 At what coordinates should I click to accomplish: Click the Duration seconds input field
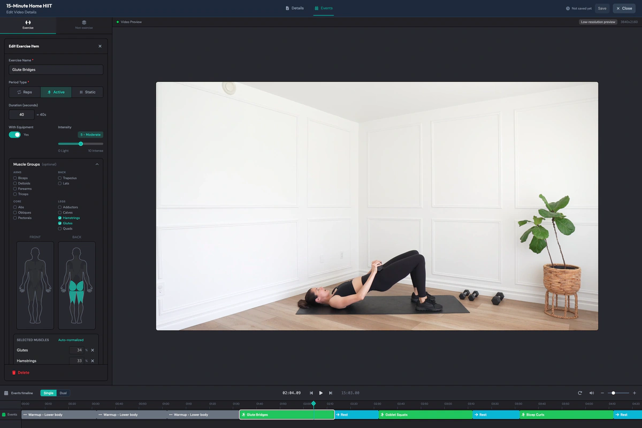pyautogui.click(x=21, y=114)
